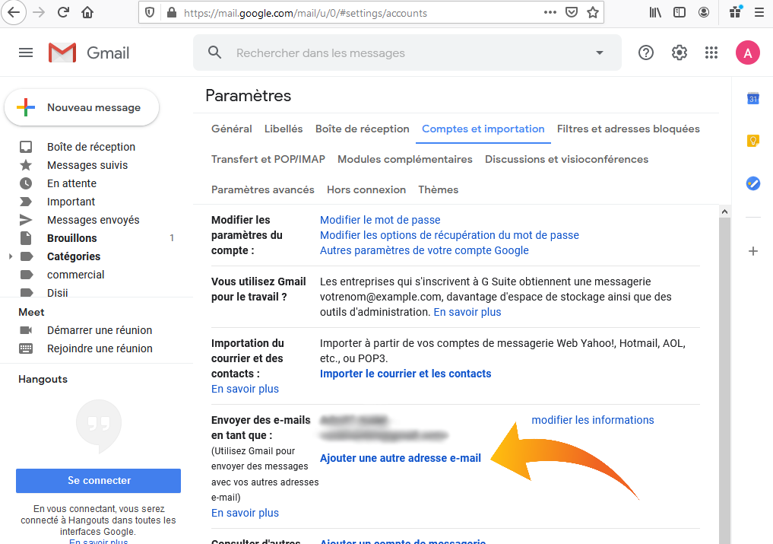
Task: Click the settings scrollbar up arrow
Action: pyautogui.click(x=724, y=212)
